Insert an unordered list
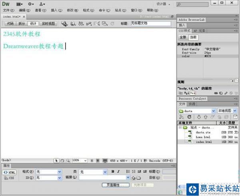The width and height of the screenshot is (240, 196). [128, 171]
